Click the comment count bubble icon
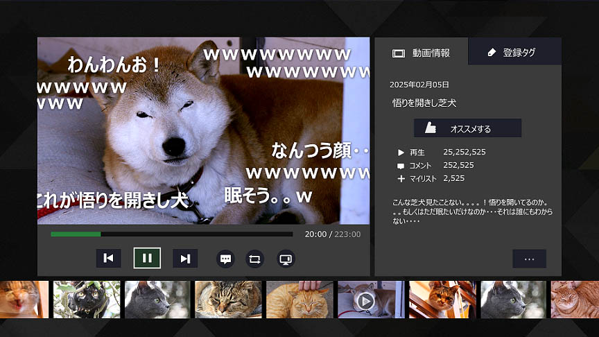The width and height of the screenshot is (599, 337). [401, 166]
